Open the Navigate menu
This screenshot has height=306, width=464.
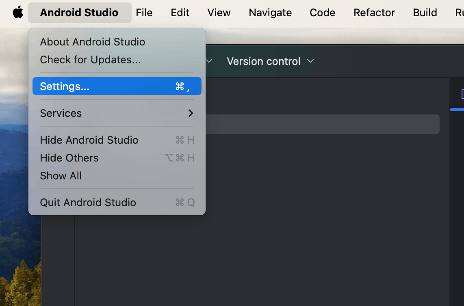tap(270, 13)
